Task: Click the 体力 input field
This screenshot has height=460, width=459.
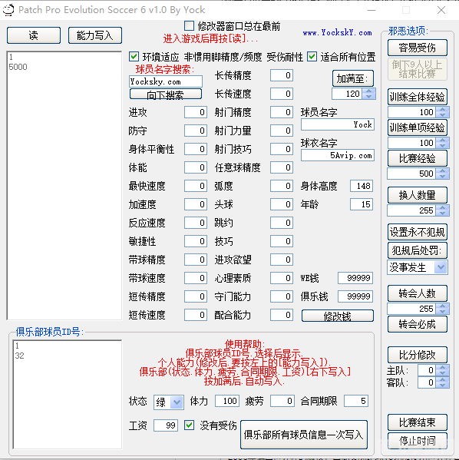Action: (x=226, y=401)
